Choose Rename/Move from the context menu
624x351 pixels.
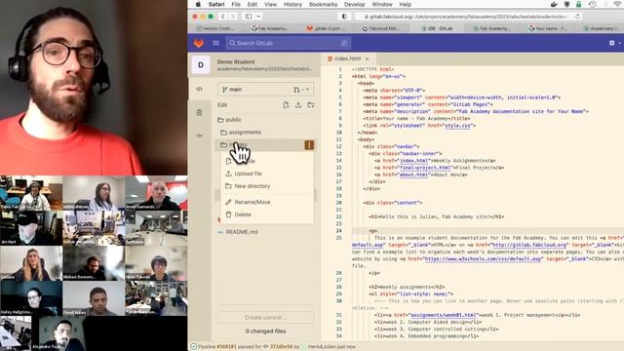[267, 202]
